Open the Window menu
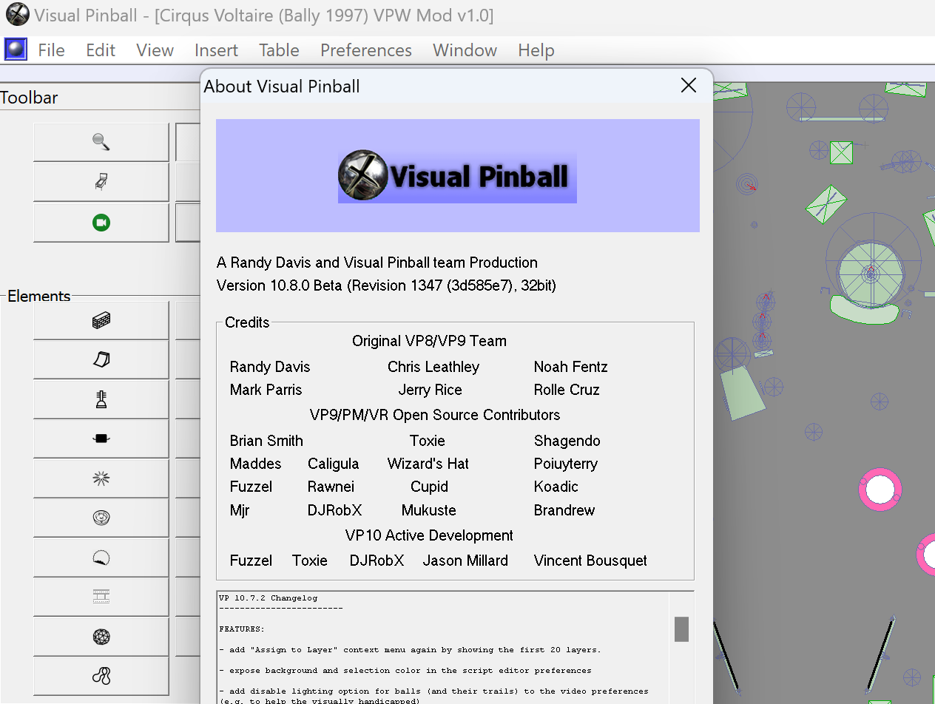The width and height of the screenshot is (935, 704). tap(465, 50)
